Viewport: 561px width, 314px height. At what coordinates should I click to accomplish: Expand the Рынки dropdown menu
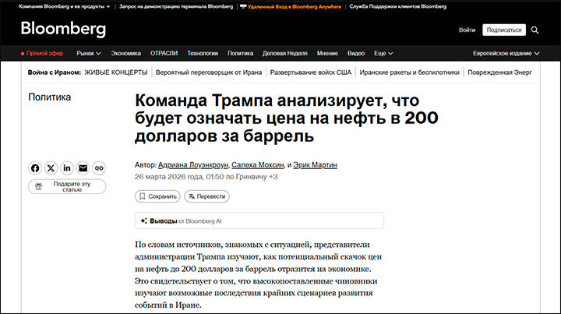(x=89, y=53)
